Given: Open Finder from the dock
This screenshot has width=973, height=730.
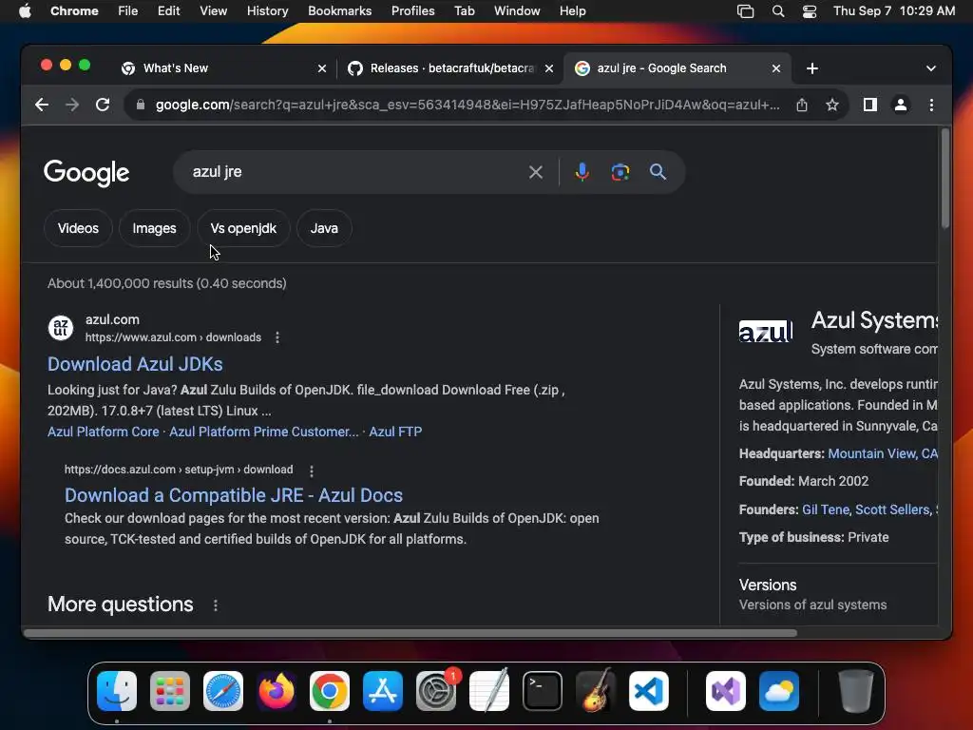Looking at the screenshot, I should click(117, 691).
